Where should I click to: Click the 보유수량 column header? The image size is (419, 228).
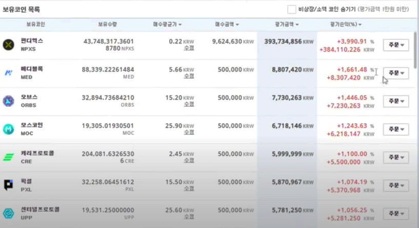(107, 24)
